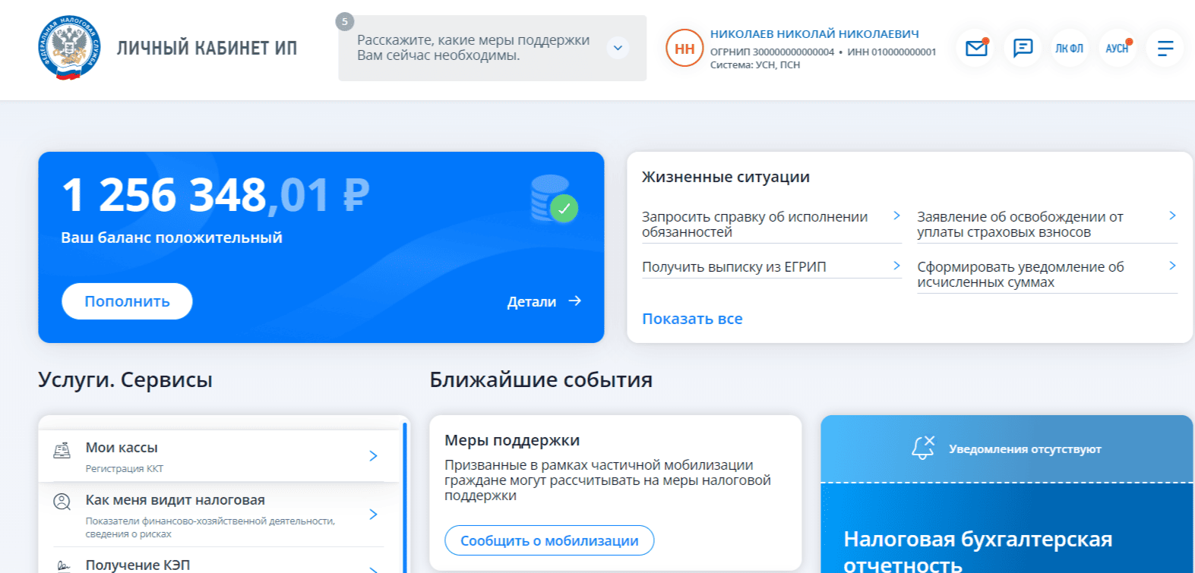
Task: Open the Мои кассы row chevron
Action: [373, 455]
